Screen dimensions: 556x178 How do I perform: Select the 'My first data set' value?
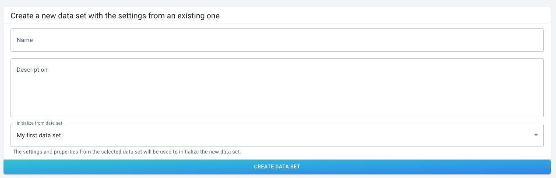[x=39, y=136]
